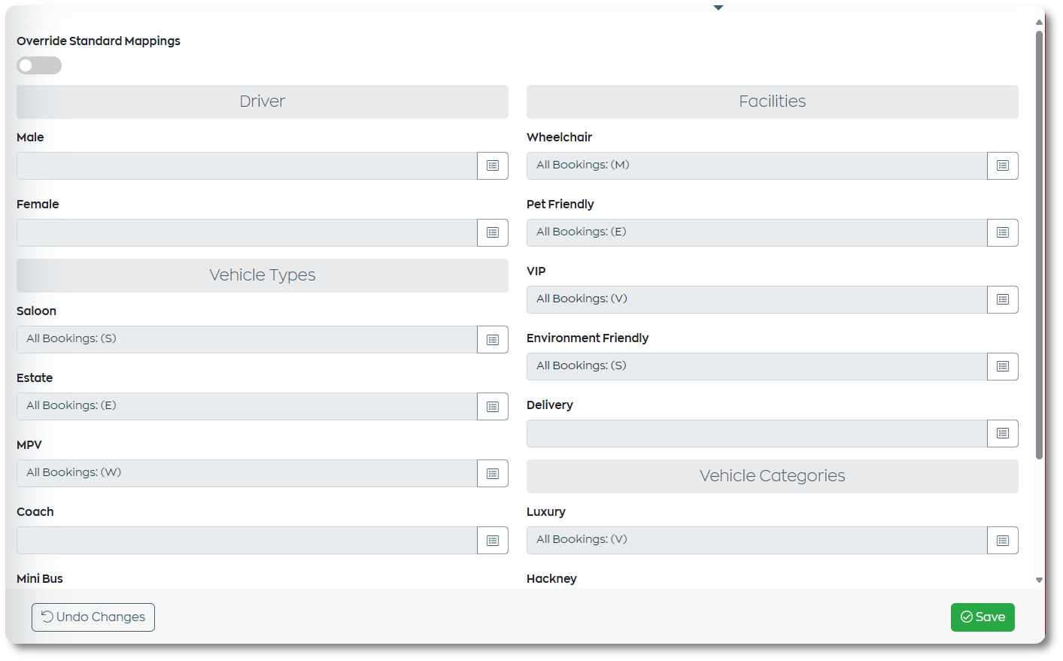The height and width of the screenshot is (661, 1063).
Task: Click list icon beside Wheelchair field
Action: click(1003, 165)
